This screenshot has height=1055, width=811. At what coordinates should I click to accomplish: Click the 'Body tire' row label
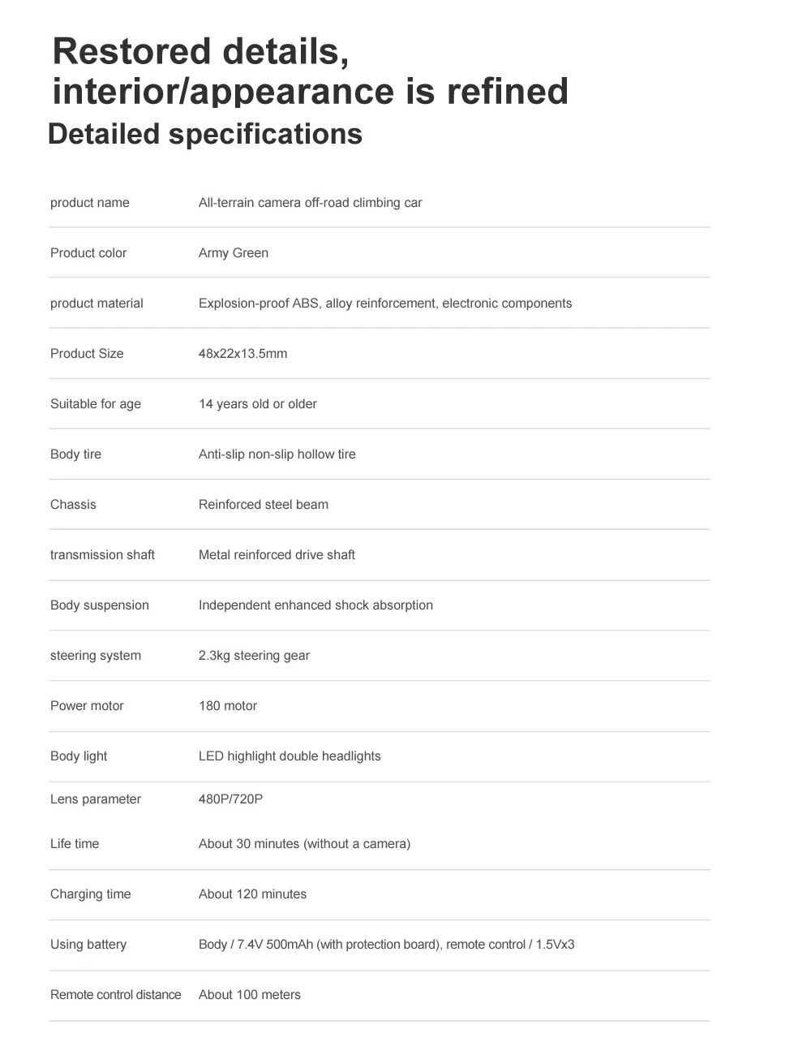coord(76,454)
